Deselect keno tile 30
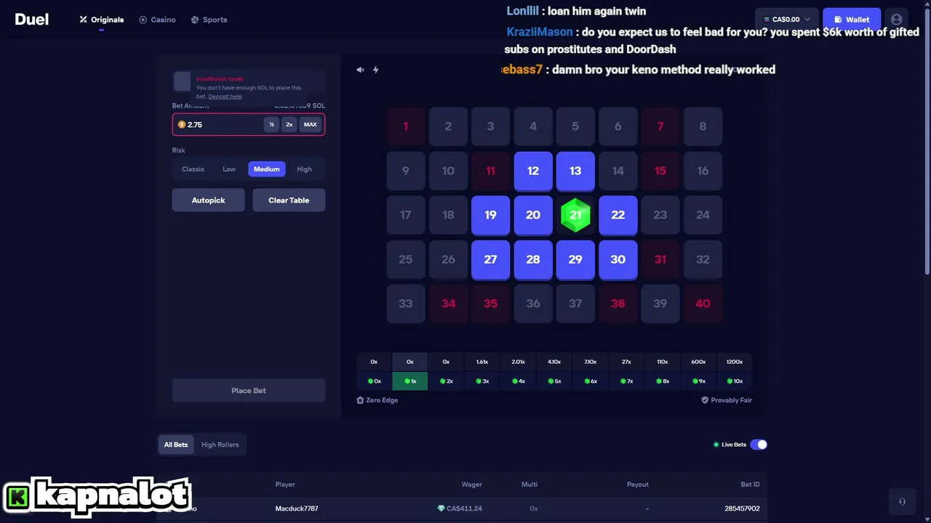Image resolution: width=931 pixels, height=523 pixels. pos(618,259)
